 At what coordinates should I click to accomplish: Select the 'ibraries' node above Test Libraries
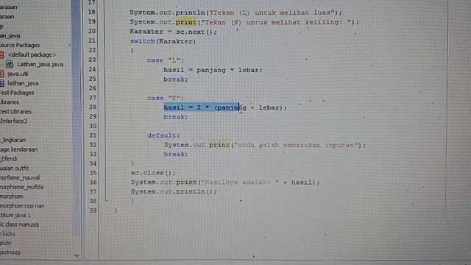point(10,102)
